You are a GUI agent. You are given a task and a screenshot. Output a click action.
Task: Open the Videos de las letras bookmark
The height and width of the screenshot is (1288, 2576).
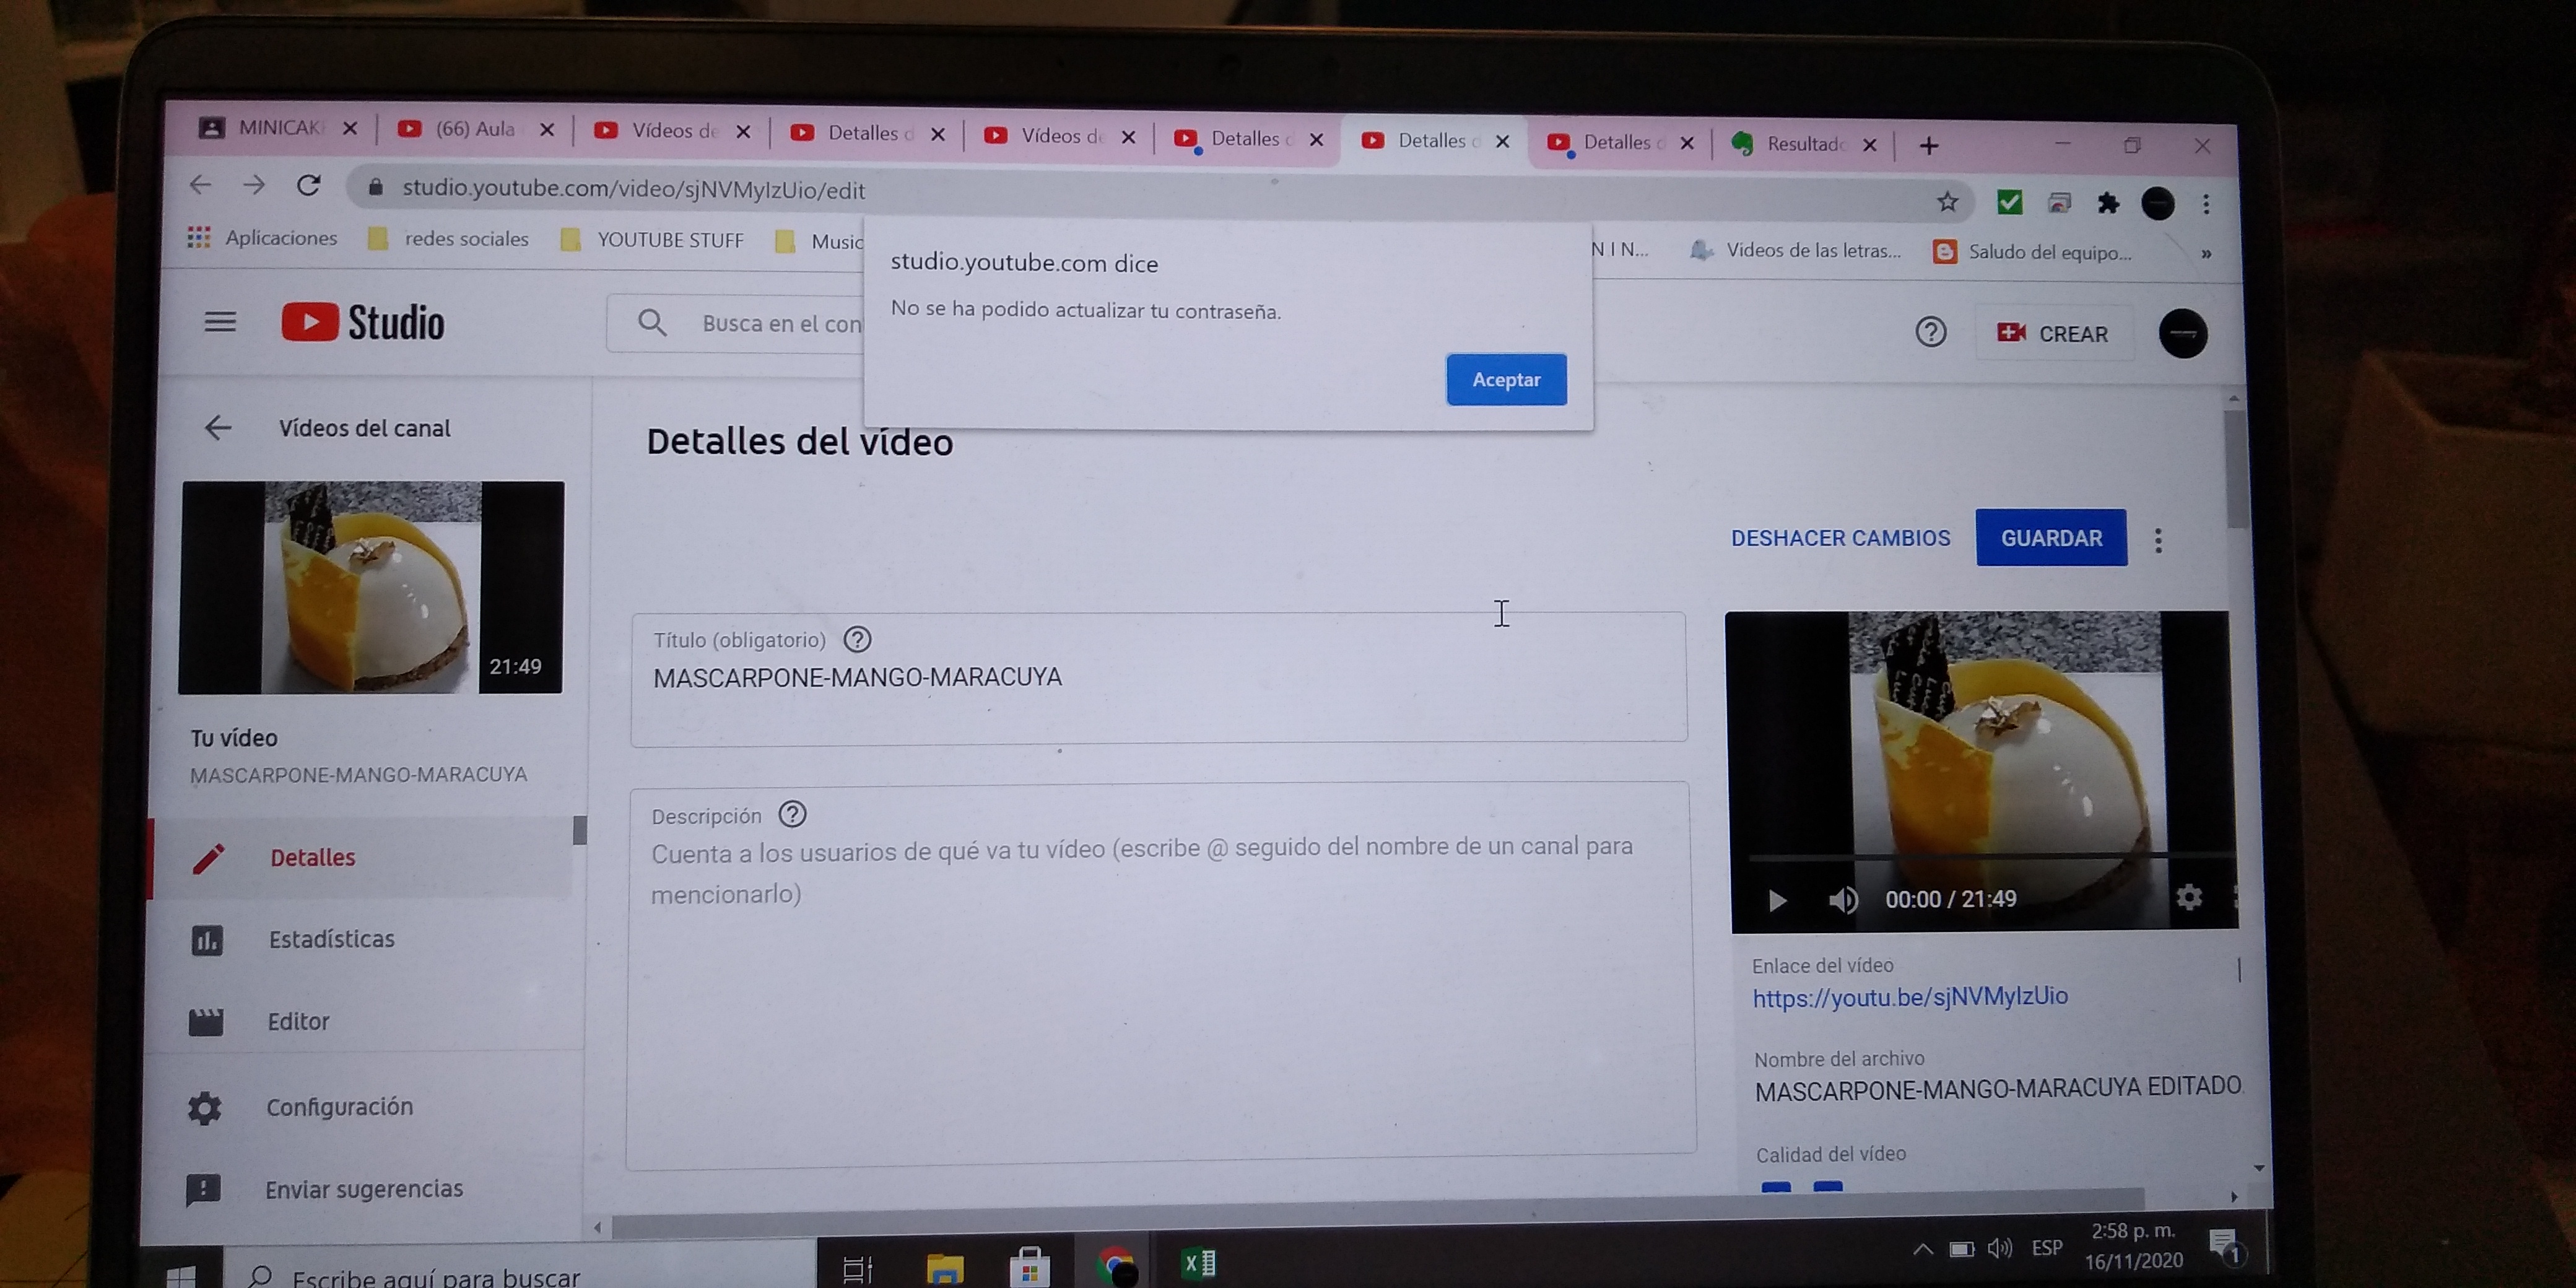1796,250
